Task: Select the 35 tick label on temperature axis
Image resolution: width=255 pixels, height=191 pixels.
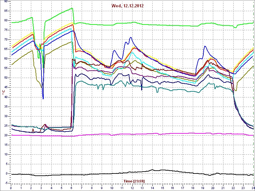Action: click(x=5, y=107)
